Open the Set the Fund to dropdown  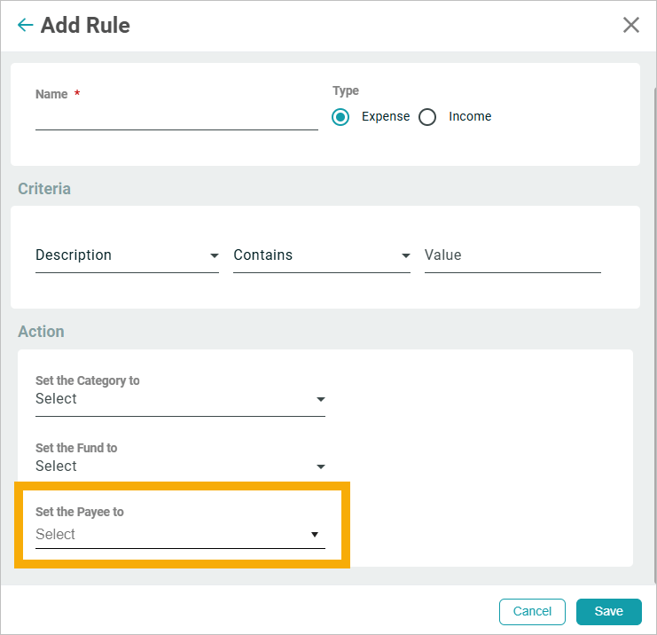(x=180, y=466)
